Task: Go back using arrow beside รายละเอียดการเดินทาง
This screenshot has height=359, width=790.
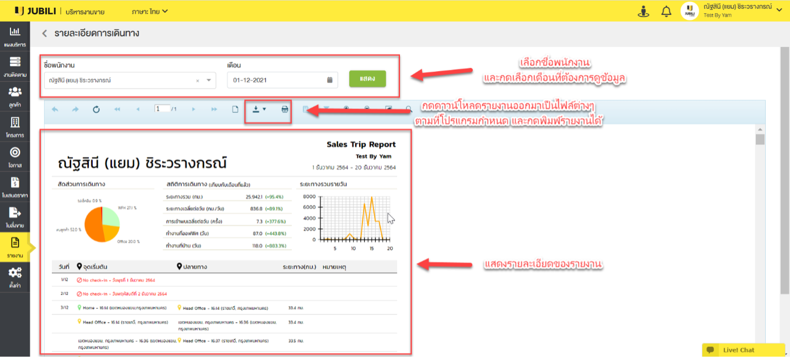Action: click(x=45, y=34)
